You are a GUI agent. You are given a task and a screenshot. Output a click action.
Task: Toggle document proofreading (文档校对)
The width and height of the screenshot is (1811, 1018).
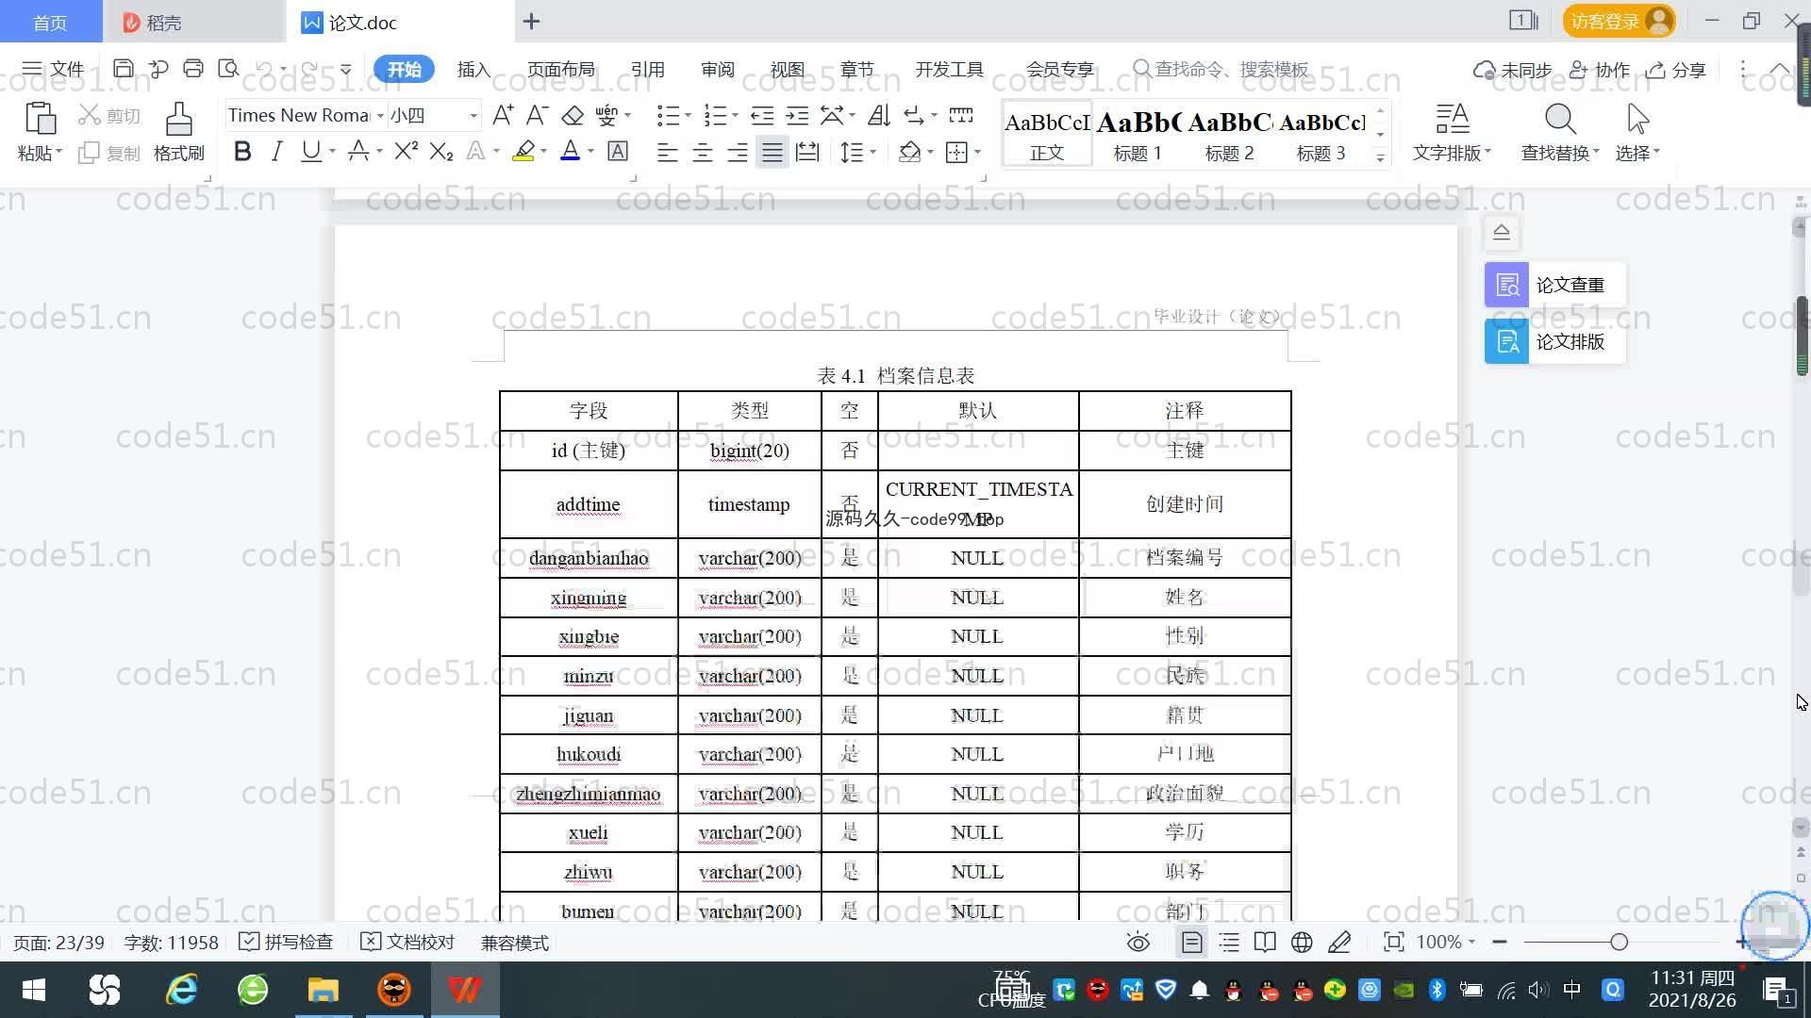click(407, 943)
